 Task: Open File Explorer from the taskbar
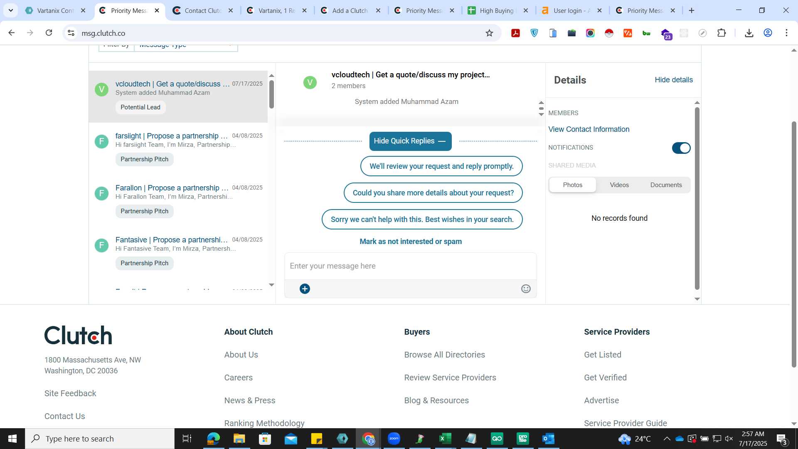point(239,439)
